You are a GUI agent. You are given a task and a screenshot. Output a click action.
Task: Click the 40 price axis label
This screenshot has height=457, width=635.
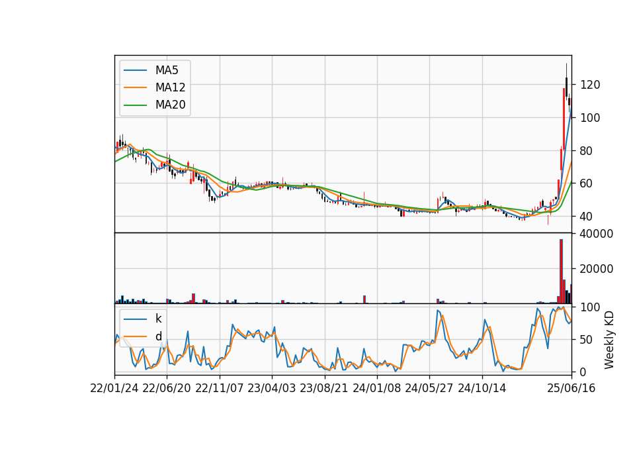[x=587, y=217]
